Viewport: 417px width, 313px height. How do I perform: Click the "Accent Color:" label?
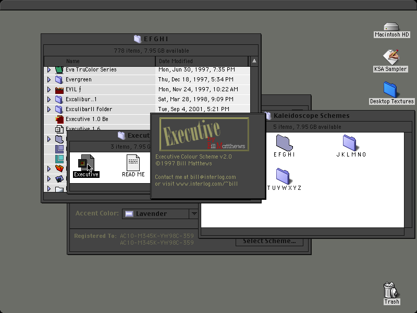(97, 213)
